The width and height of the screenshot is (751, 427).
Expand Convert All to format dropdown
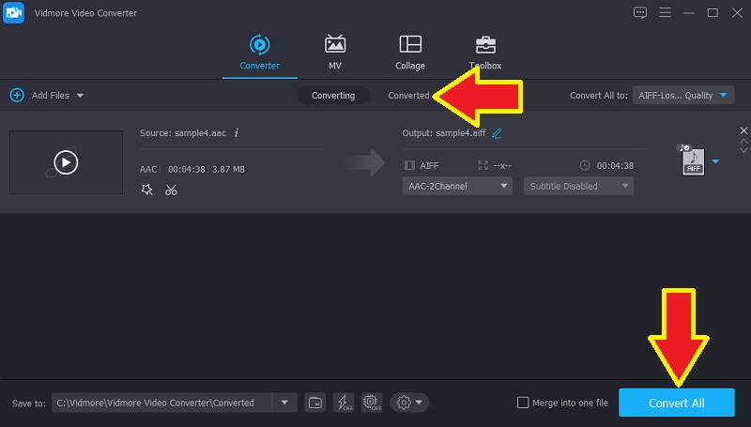point(686,96)
